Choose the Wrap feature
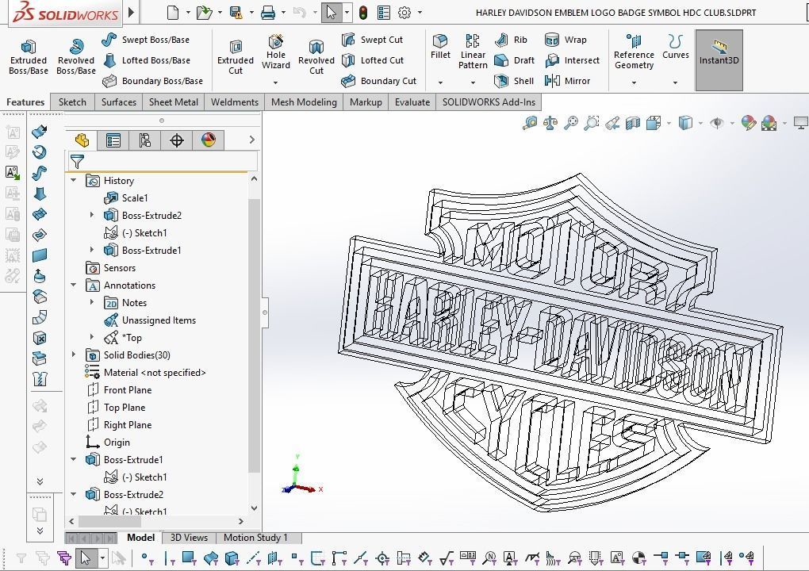Image resolution: width=809 pixels, height=571 pixels. 566,40
